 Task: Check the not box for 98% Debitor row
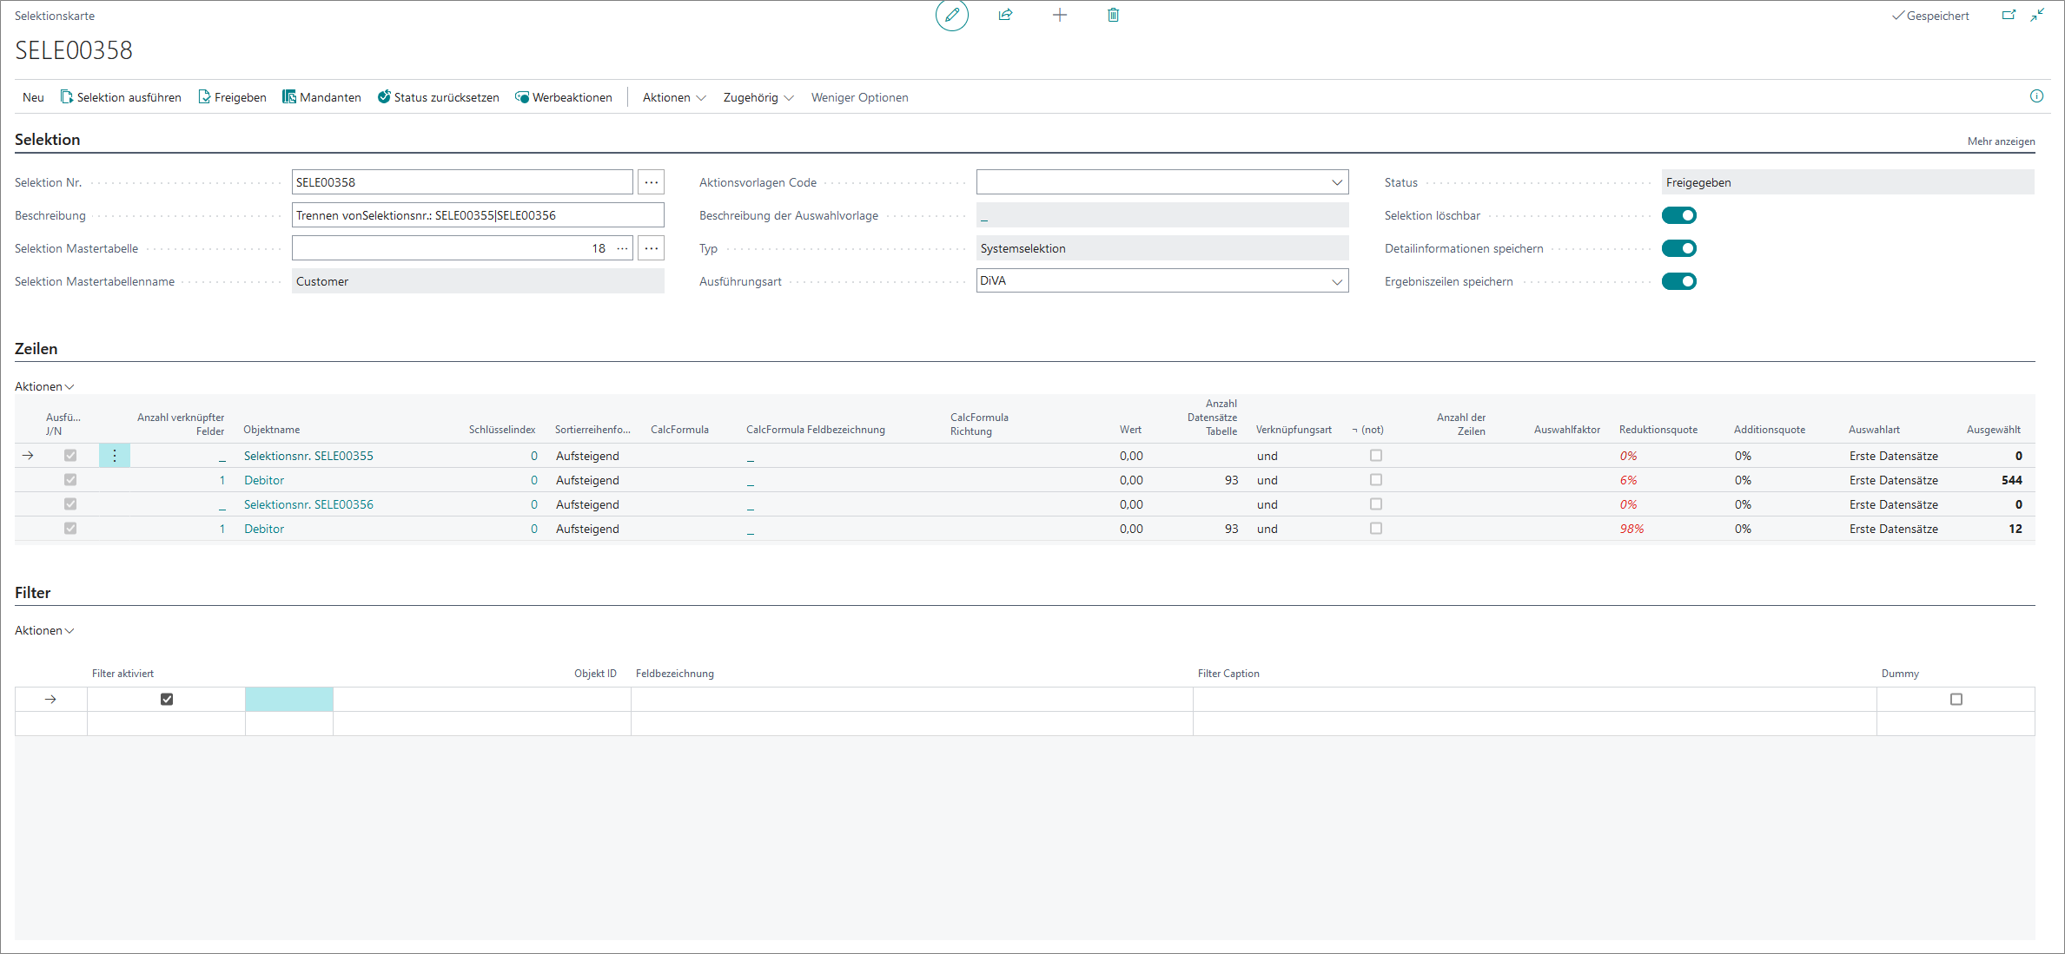[1376, 529]
